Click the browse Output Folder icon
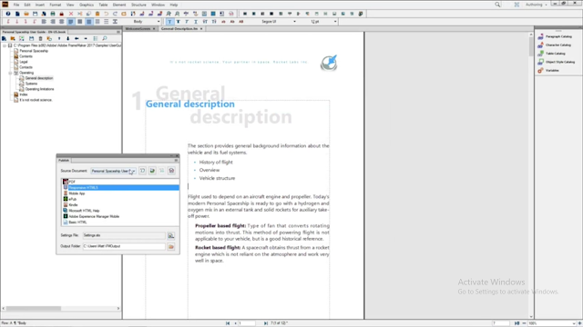583x327 pixels. click(171, 246)
